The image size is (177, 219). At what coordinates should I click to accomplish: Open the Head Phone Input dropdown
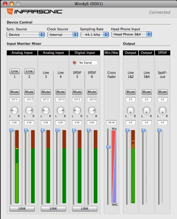(131, 34)
